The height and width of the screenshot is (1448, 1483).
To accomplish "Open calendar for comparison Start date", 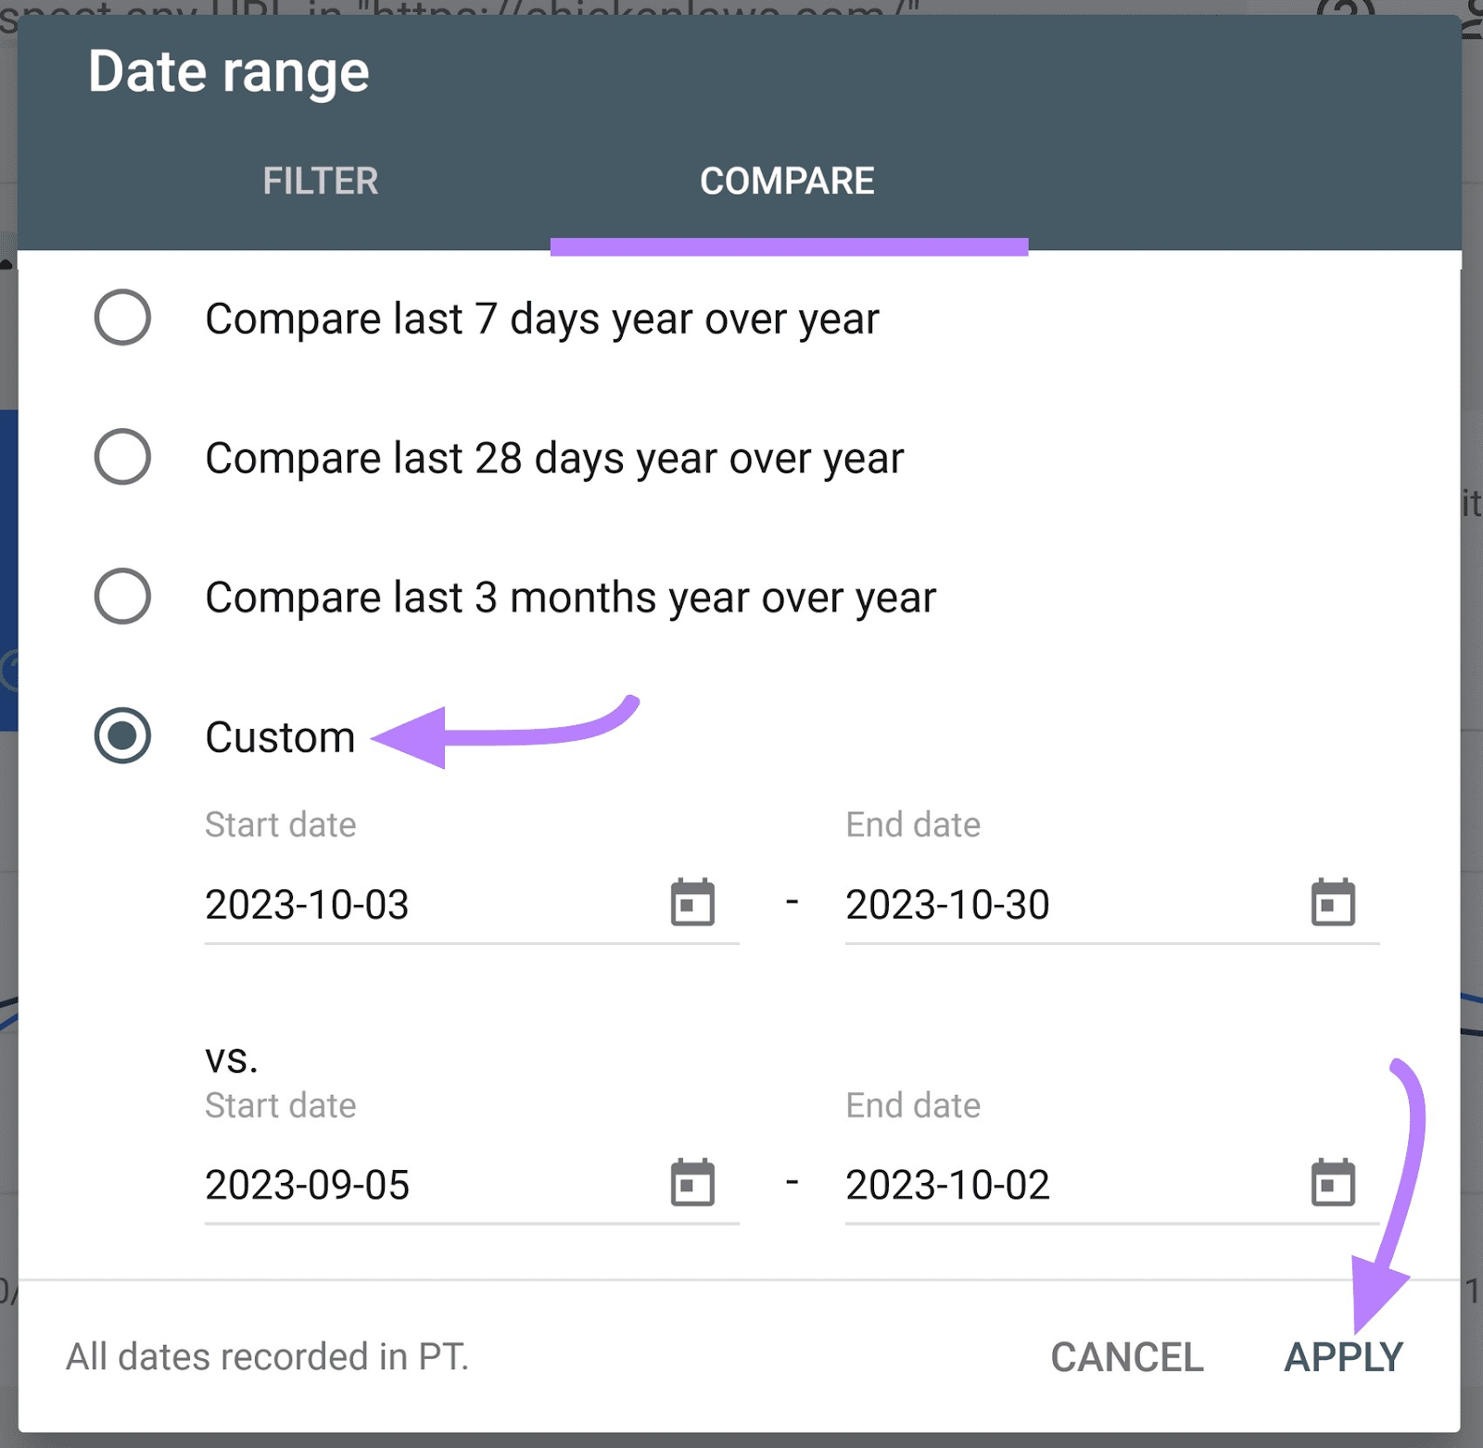I will [x=692, y=1183].
